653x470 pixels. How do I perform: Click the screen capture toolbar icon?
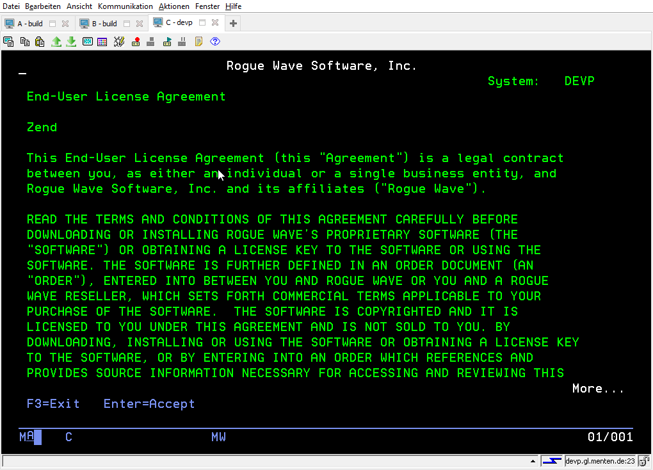point(8,42)
